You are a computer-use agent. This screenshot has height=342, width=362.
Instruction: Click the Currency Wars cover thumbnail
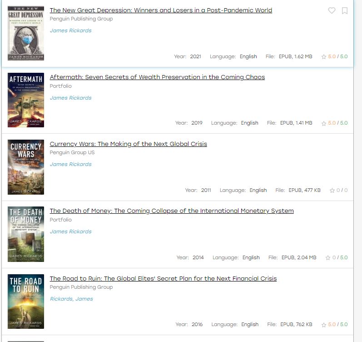26,167
